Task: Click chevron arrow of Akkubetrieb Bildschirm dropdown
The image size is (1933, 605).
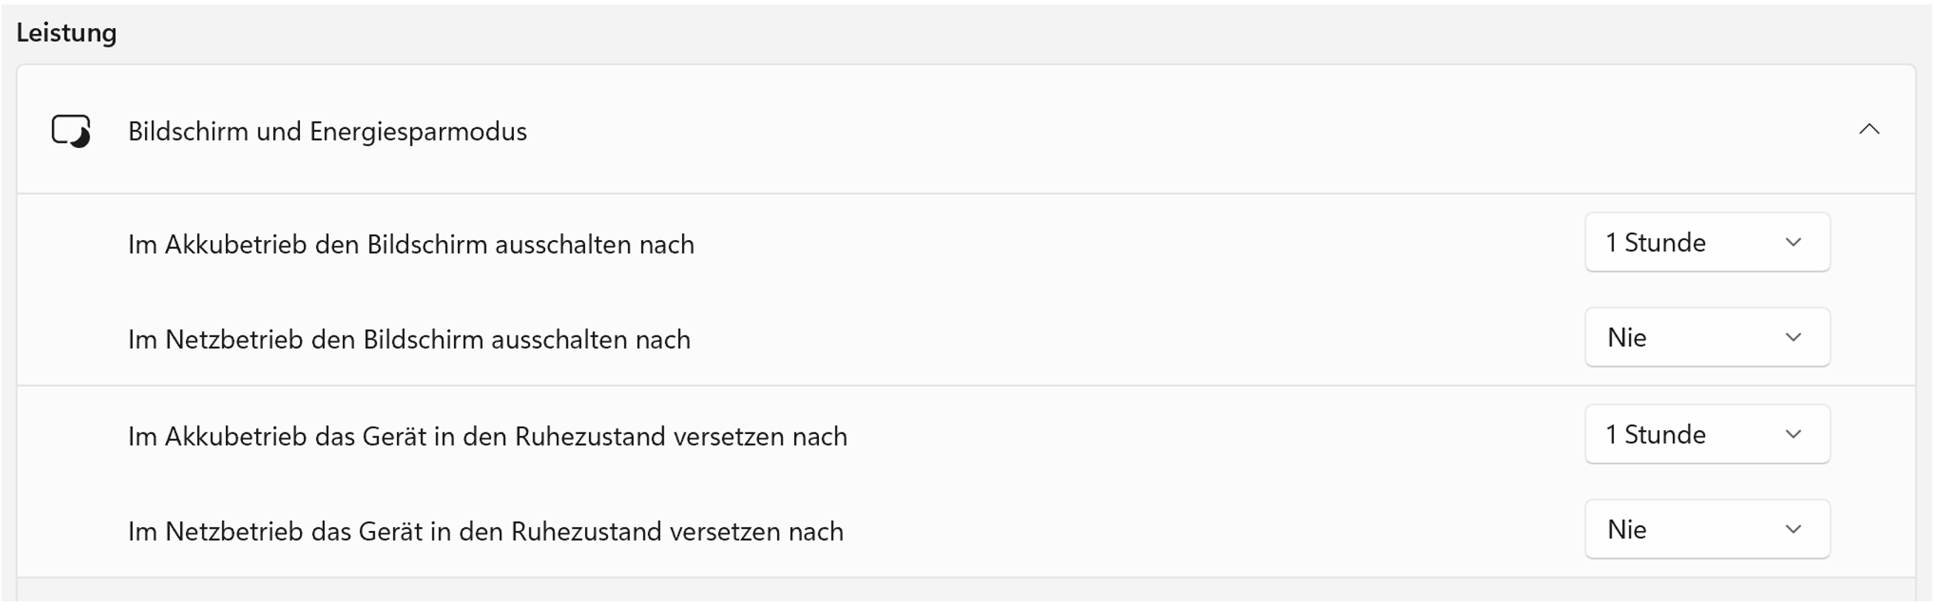Action: [x=1794, y=242]
